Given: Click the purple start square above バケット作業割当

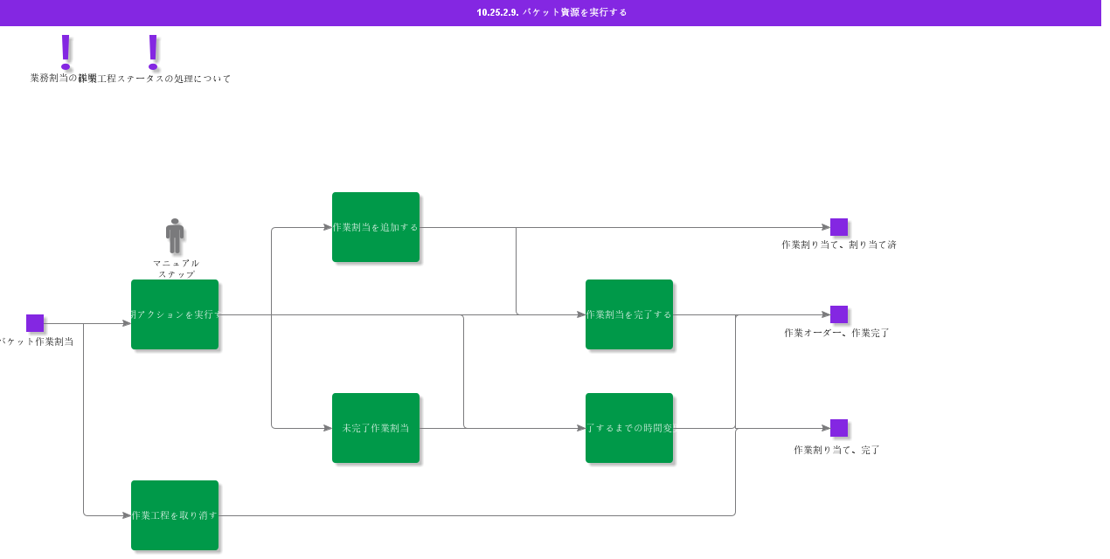Looking at the screenshot, I should click(35, 323).
